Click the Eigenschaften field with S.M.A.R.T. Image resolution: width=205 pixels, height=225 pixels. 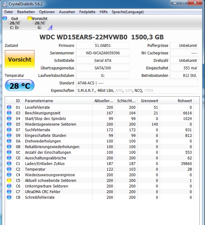click(x=137, y=90)
